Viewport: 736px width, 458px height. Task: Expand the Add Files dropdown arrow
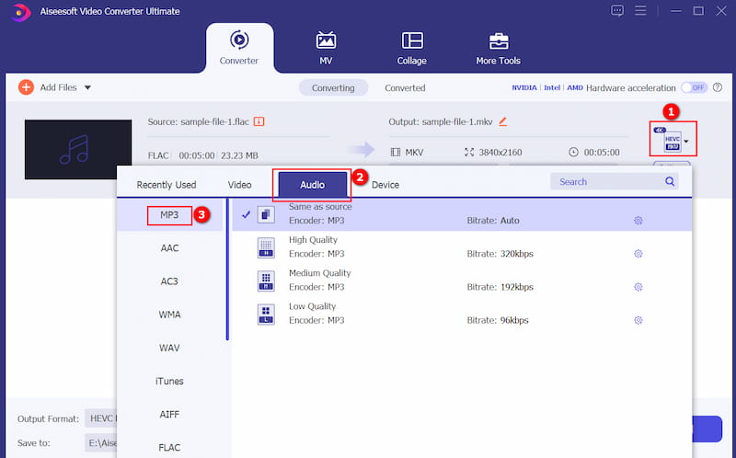point(87,87)
